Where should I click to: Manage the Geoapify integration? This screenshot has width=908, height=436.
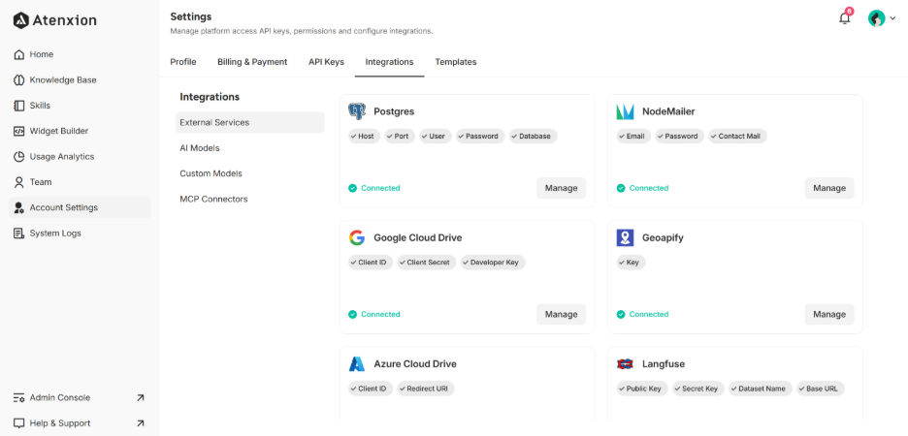[x=829, y=315]
